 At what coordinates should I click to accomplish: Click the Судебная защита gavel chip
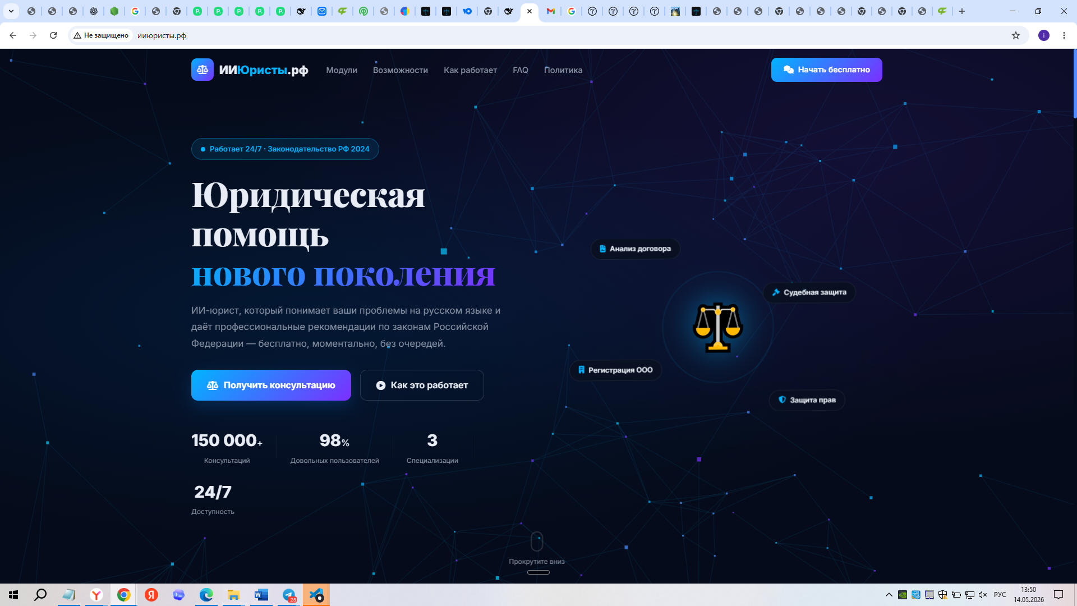(809, 292)
